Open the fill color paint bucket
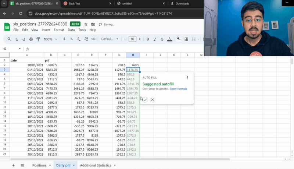This screenshot has height=169, width=294. click(x=179, y=39)
